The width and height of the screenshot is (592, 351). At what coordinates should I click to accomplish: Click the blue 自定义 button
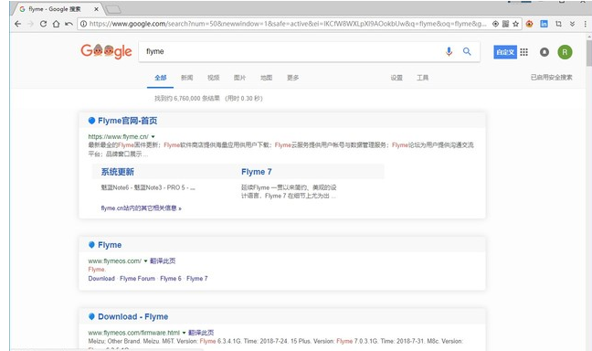click(505, 52)
